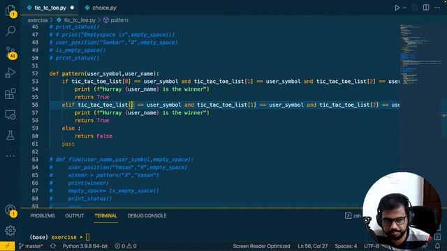This screenshot has height=251, width=447.
Task: Switch git branch master in status bar
Action: [31, 246]
